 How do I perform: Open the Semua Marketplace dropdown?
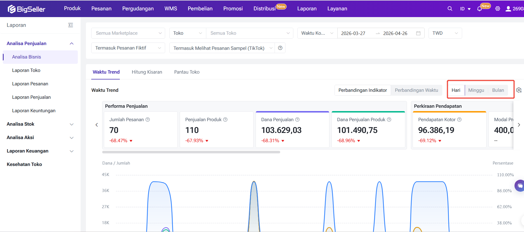128,33
